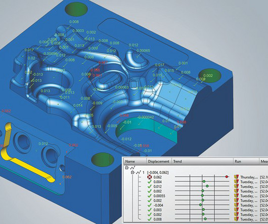
Task: Click the run icon in the 0.004 row
Action: (237, 182)
